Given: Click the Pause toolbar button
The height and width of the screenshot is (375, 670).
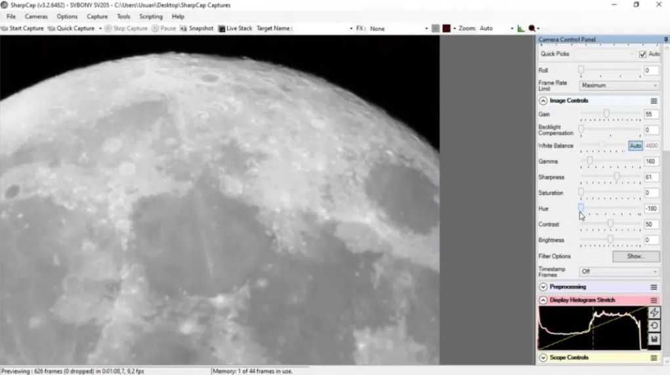Looking at the screenshot, I should point(163,28).
